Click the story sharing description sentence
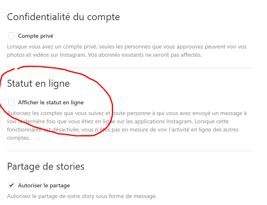The width and height of the screenshot is (267, 205). click(82, 196)
